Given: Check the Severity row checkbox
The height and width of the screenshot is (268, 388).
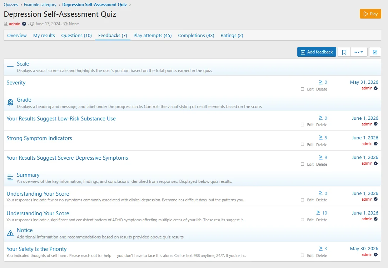Looking at the screenshot, I should tap(302, 89).
